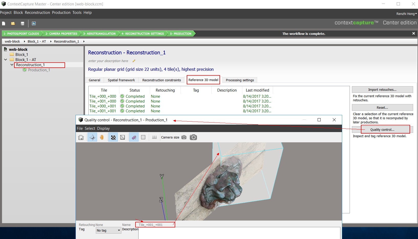Click Completed status icon for Tile_+001_+000
This screenshot has width=418, height=239.
122,101
